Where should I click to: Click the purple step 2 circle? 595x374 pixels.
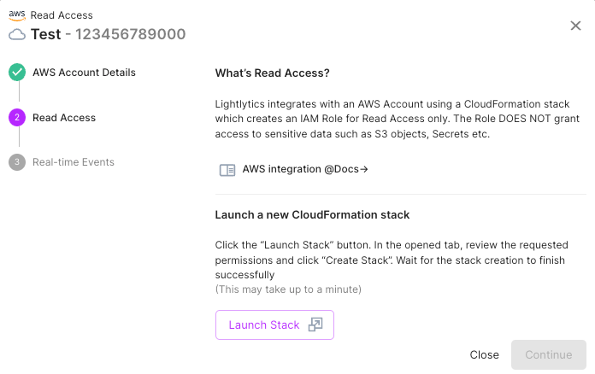(x=17, y=118)
